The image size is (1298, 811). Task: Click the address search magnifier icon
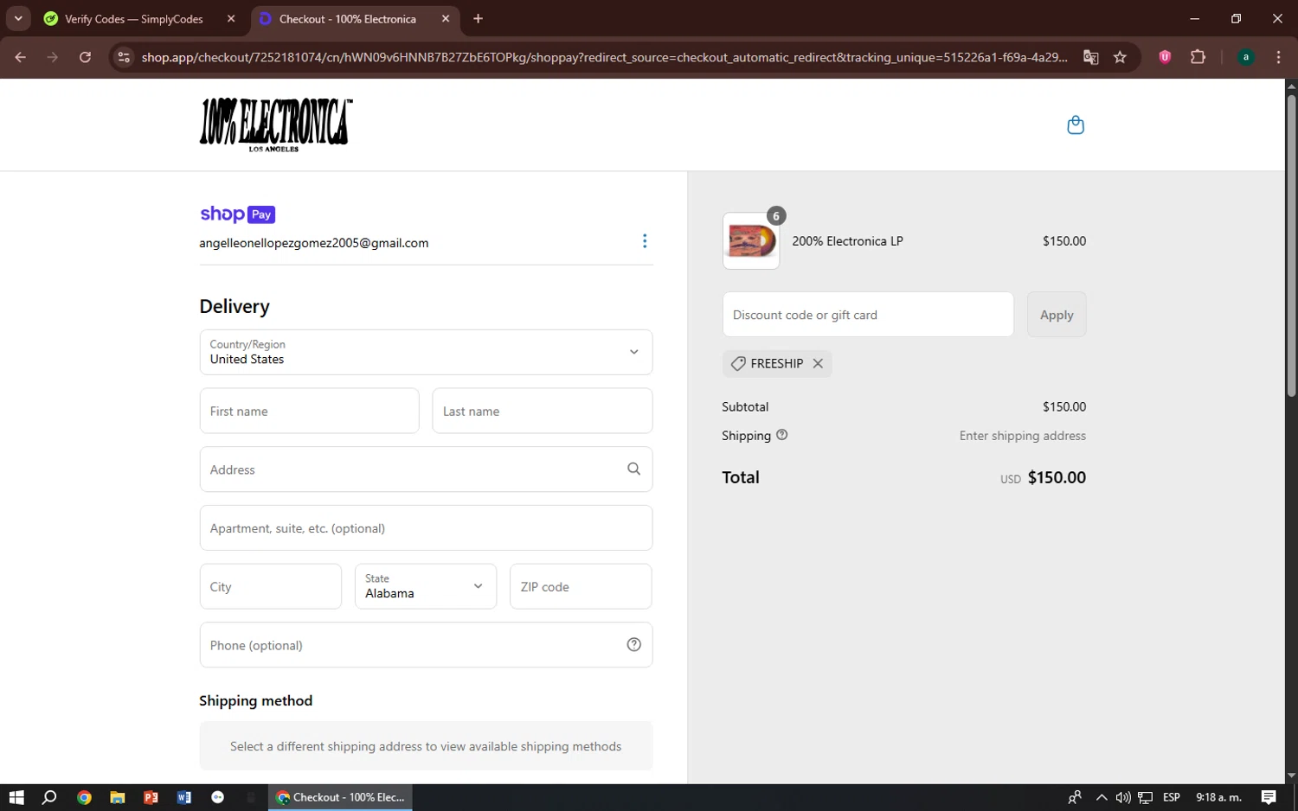point(633,469)
